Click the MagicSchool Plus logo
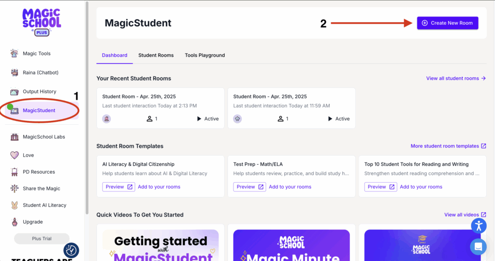Viewport: 495px width, 261px height. tap(42, 22)
